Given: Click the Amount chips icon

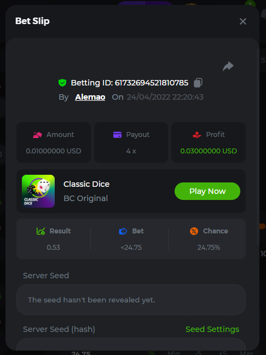Looking at the screenshot, I should pyautogui.click(x=38, y=135).
